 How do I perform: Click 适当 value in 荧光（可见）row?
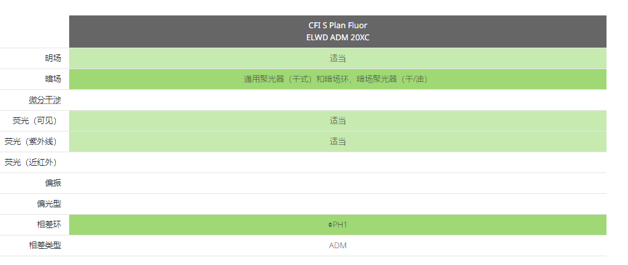[x=338, y=121]
